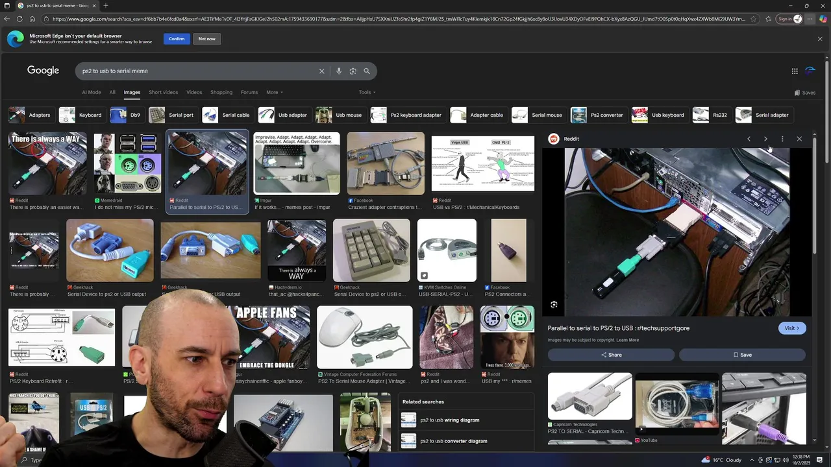Filter images by Adapters chip
Image resolution: width=831 pixels, height=467 pixels.
click(31, 115)
